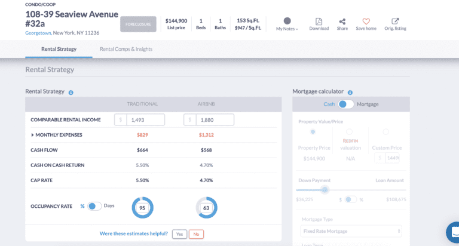Click the Download document icon
Image resolution: width=459 pixels, height=246 pixels.
(x=319, y=21)
